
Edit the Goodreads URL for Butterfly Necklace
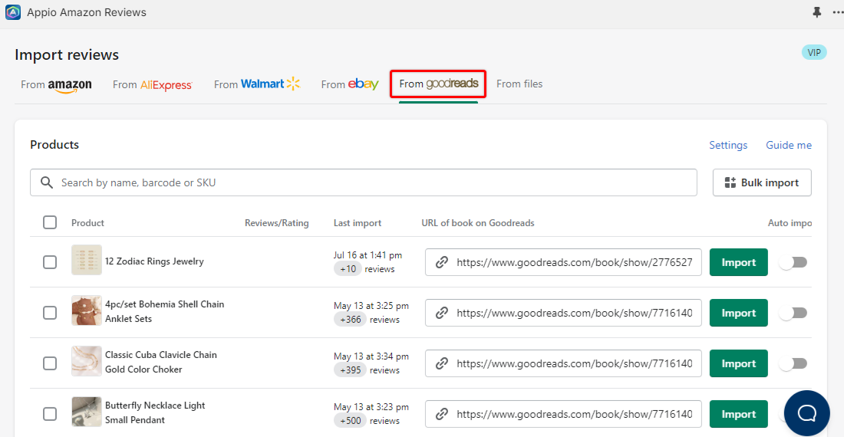[563, 414]
